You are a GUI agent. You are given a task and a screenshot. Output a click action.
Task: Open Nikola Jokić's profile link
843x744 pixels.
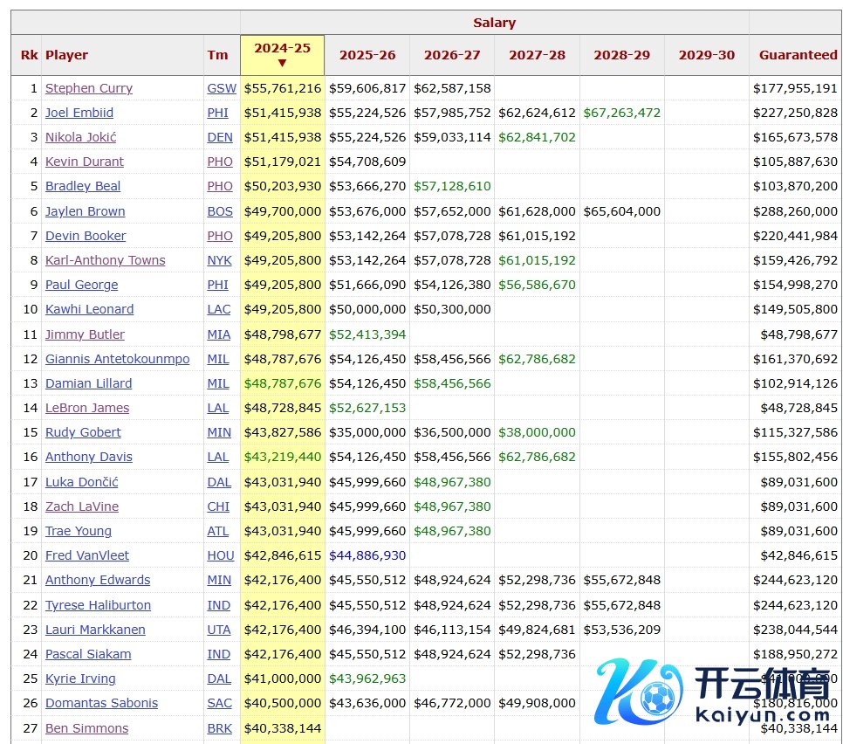[80, 137]
